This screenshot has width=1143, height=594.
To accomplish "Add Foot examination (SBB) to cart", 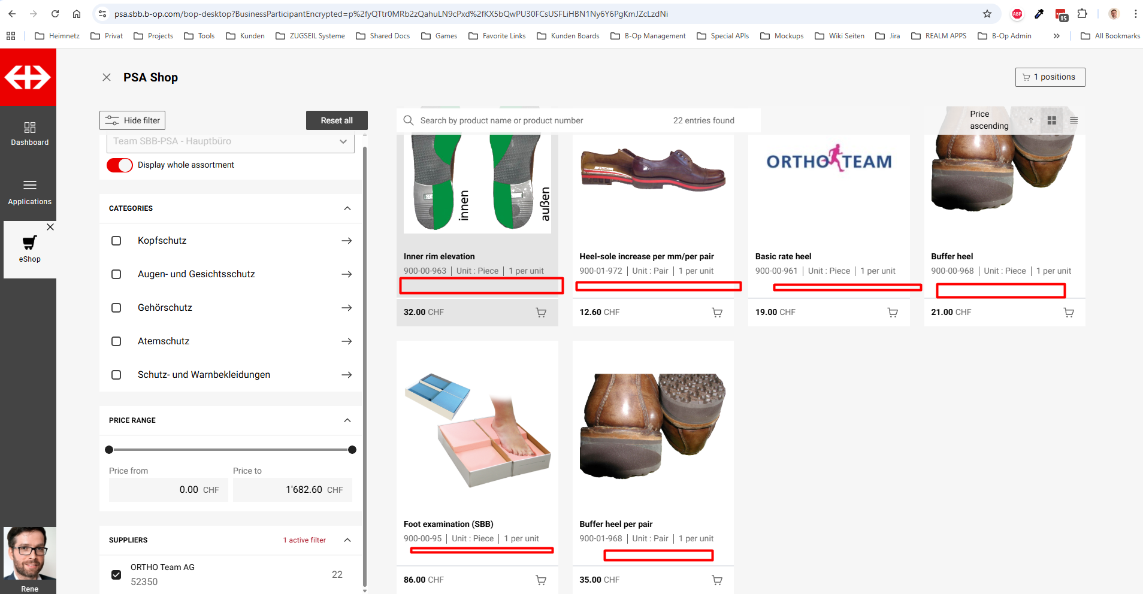I will point(540,580).
